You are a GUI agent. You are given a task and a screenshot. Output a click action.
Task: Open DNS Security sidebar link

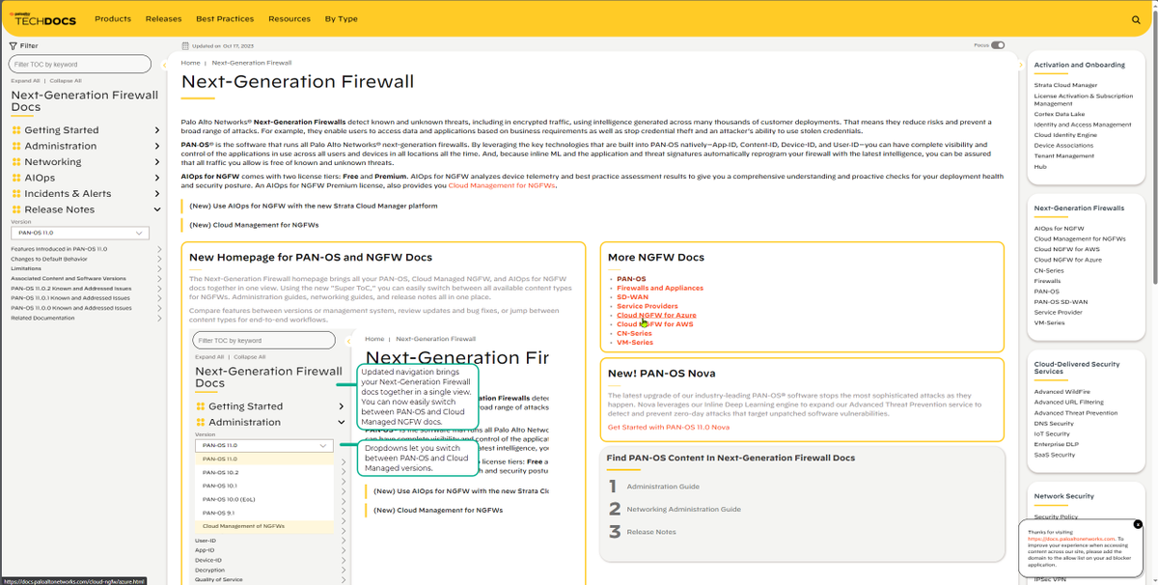point(1054,424)
